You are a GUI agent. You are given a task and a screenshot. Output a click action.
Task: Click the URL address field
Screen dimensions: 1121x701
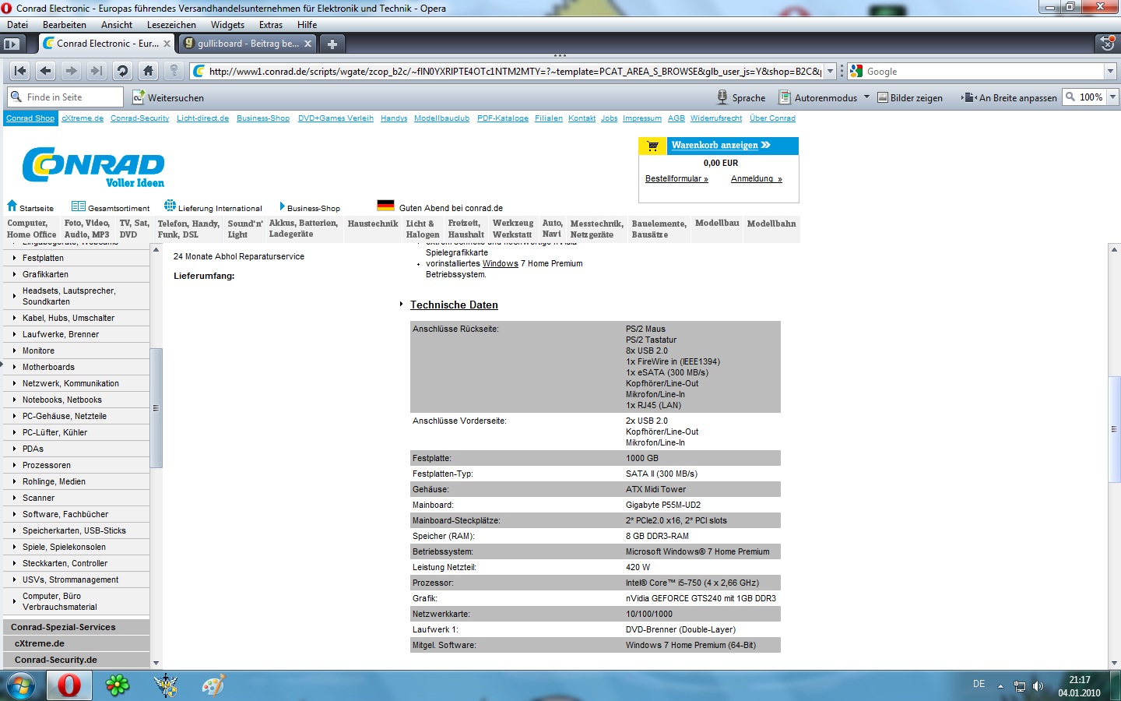click(514, 71)
